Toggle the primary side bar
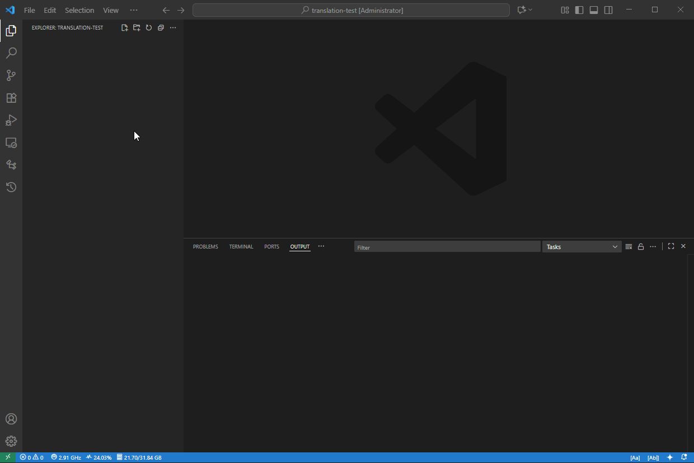 579,10
